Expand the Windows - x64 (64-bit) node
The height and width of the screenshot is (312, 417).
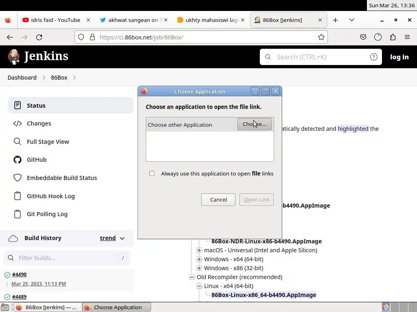[199, 259]
